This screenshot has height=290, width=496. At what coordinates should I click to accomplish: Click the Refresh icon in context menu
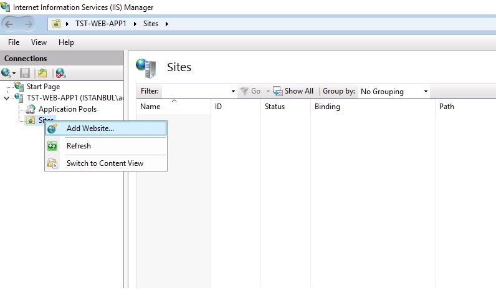[52, 146]
